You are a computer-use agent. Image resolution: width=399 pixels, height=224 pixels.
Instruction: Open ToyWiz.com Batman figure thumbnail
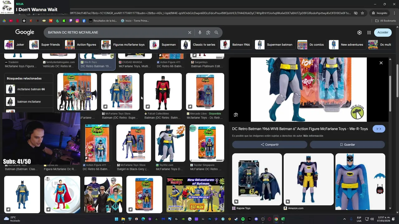pyautogui.click(x=170, y=143)
